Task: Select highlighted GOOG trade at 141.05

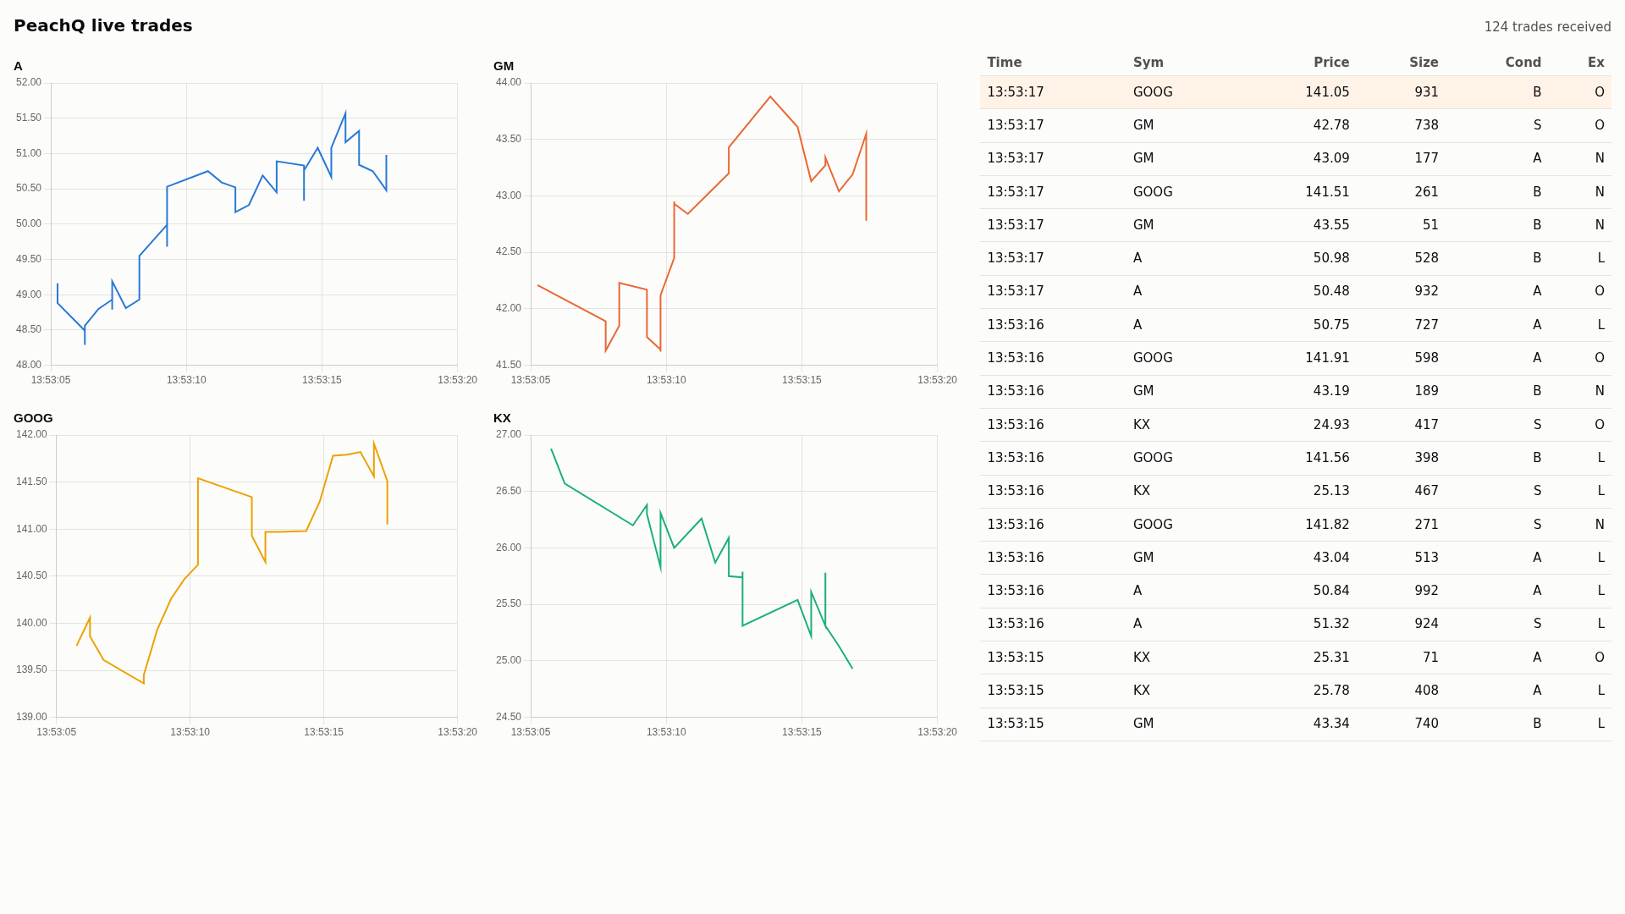Action: tap(1296, 92)
